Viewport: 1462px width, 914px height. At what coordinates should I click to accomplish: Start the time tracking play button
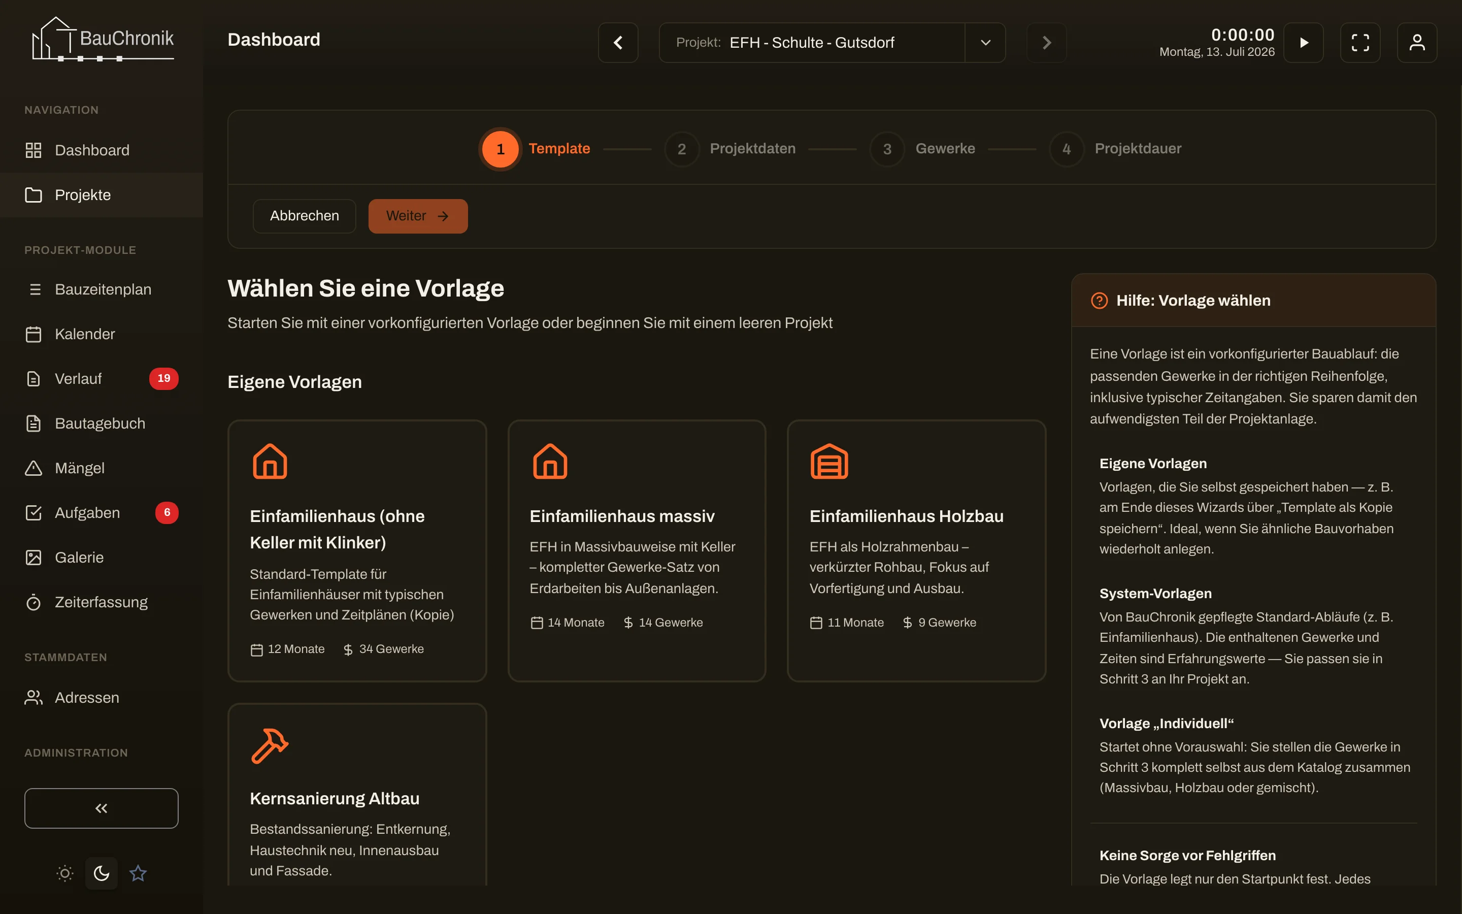(1304, 42)
